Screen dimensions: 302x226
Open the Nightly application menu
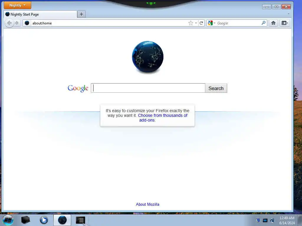tap(17, 5)
